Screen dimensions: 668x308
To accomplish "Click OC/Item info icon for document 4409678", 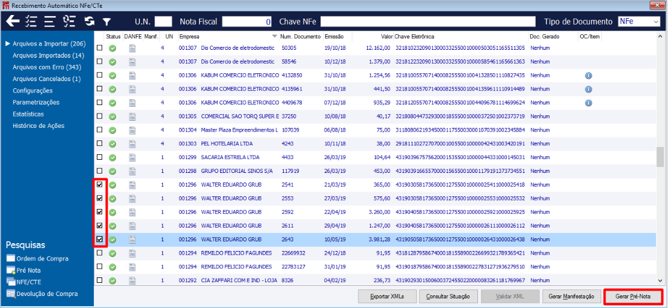I will click(589, 103).
